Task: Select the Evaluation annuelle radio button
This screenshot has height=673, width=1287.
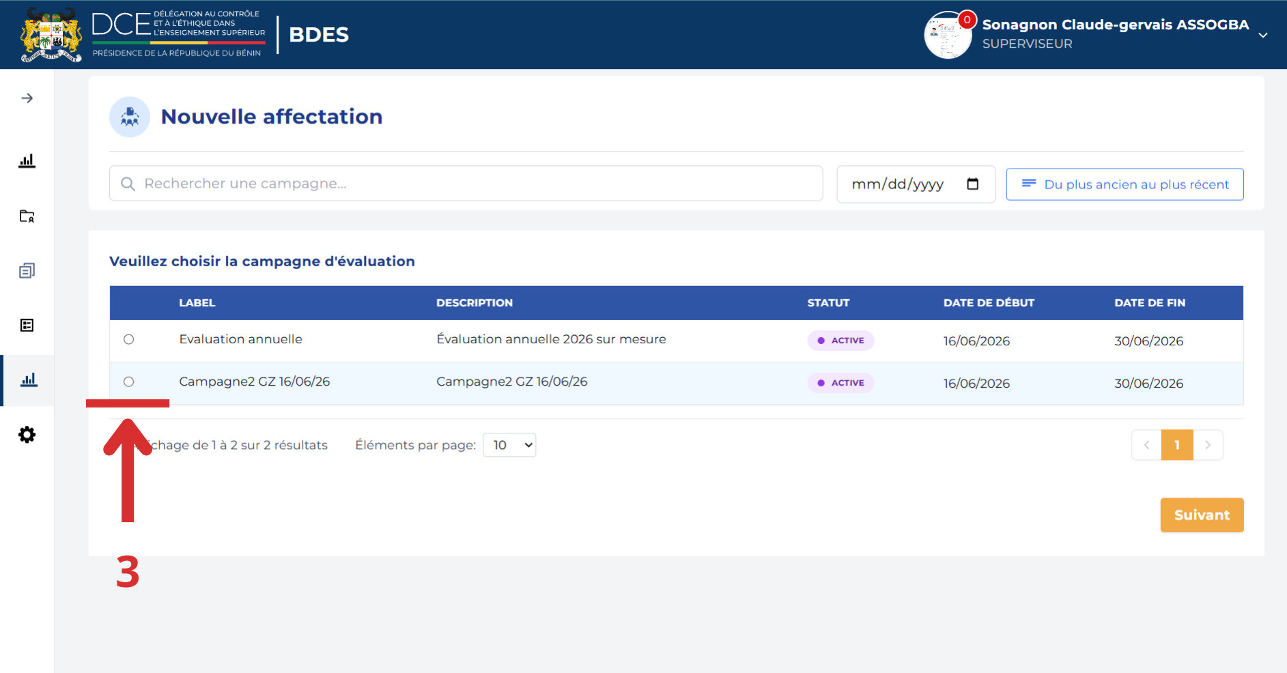Action: pos(128,339)
